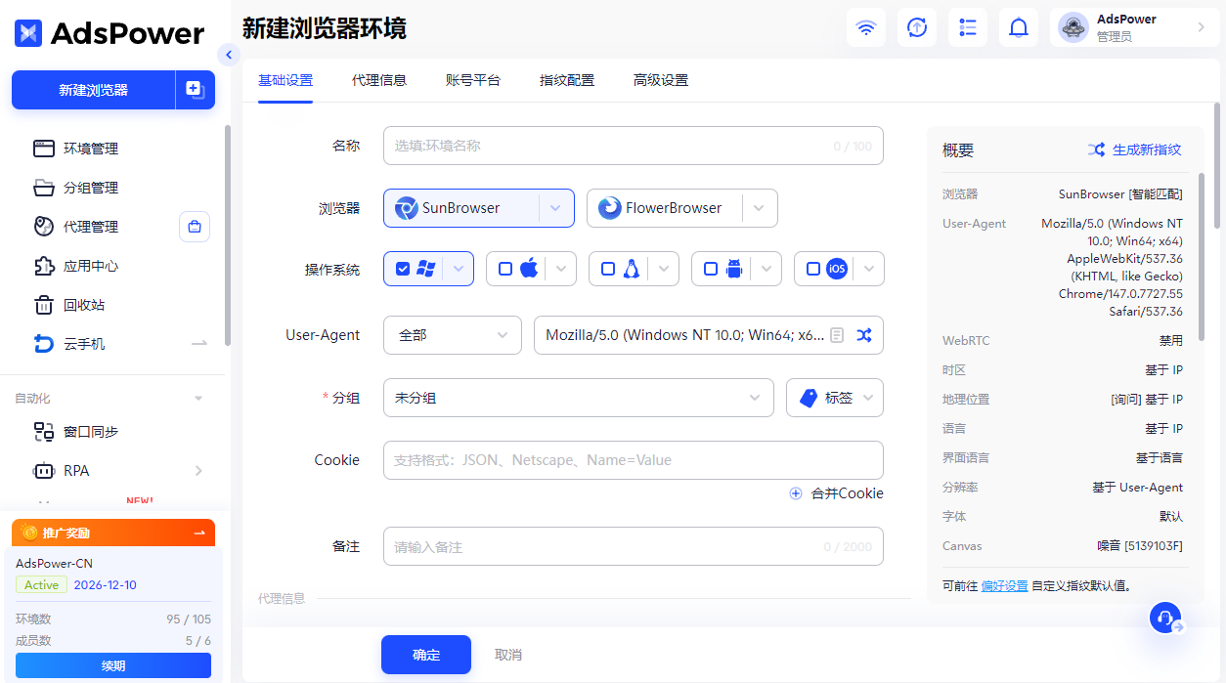1226x683 pixels.
Task: Click the 生成新指纹 link
Action: pyautogui.click(x=1147, y=149)
